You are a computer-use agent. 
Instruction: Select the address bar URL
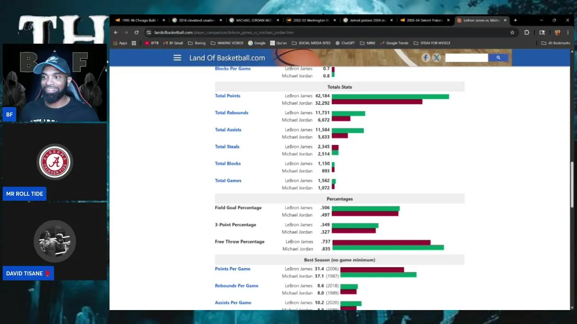[224, 32]
